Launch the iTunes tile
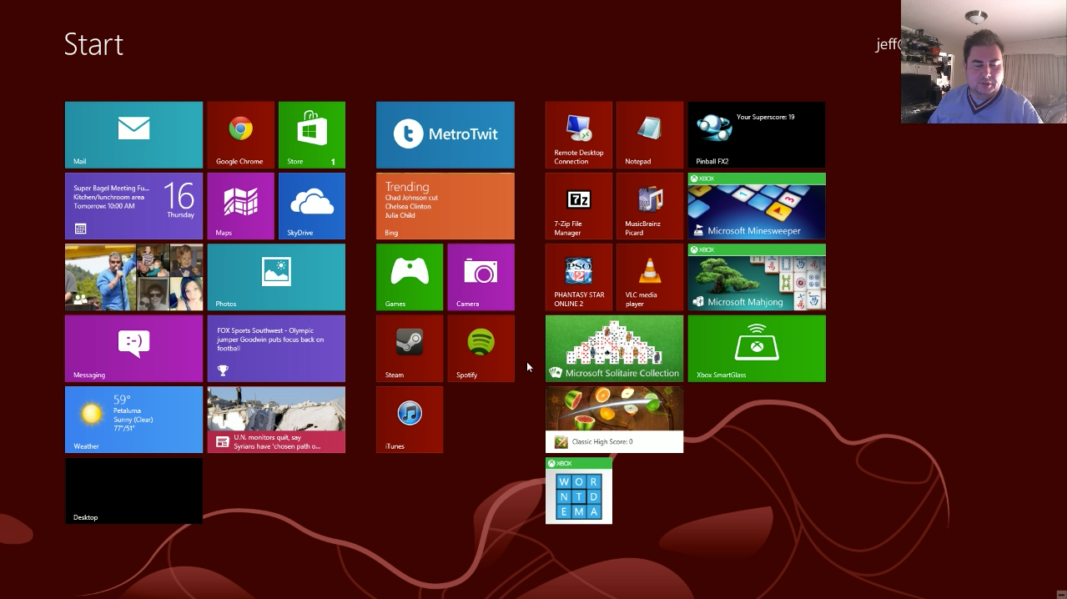Screen dimensions: 1067x599 pos(410,420)
